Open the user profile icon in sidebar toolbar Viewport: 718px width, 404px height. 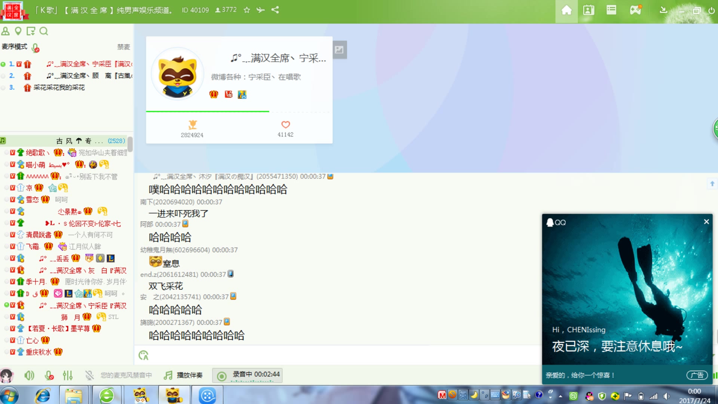pos(5,31)
